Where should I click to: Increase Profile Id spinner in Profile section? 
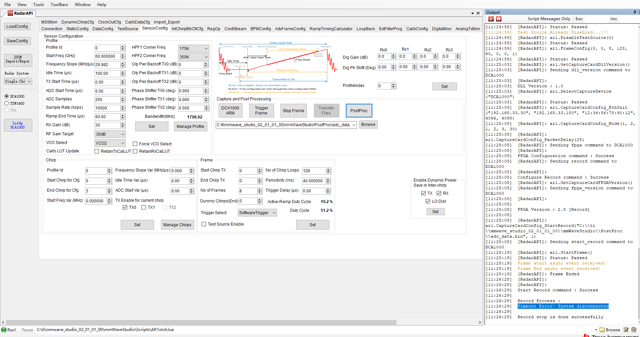pos(123,47)
